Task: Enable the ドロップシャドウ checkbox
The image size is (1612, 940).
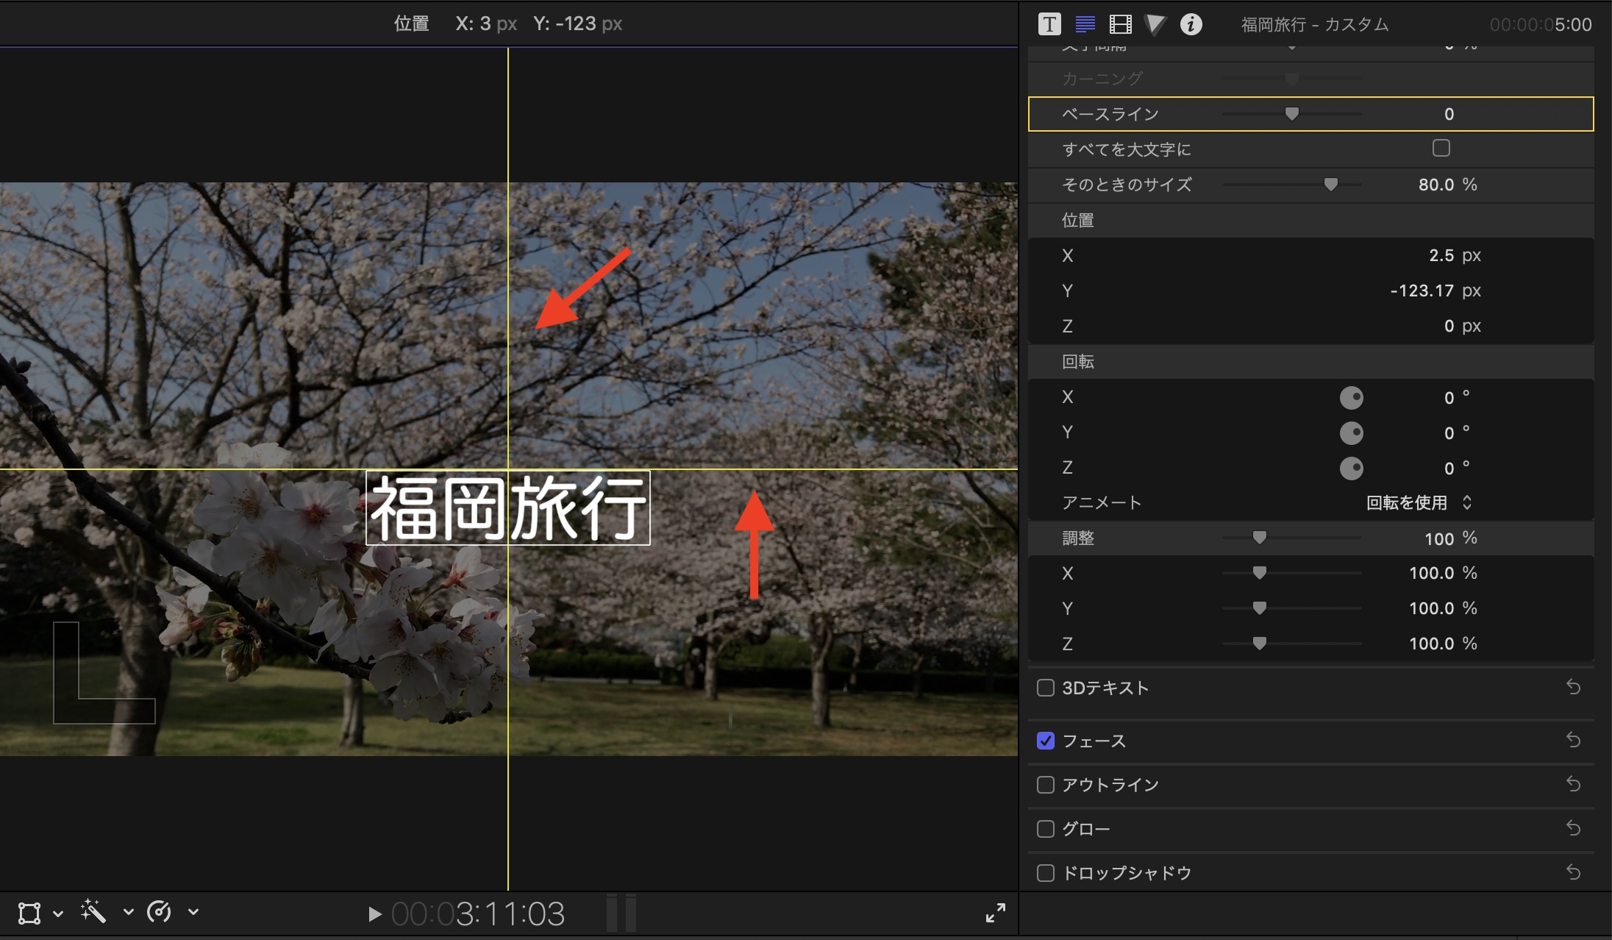Action: pos(1045,873)
